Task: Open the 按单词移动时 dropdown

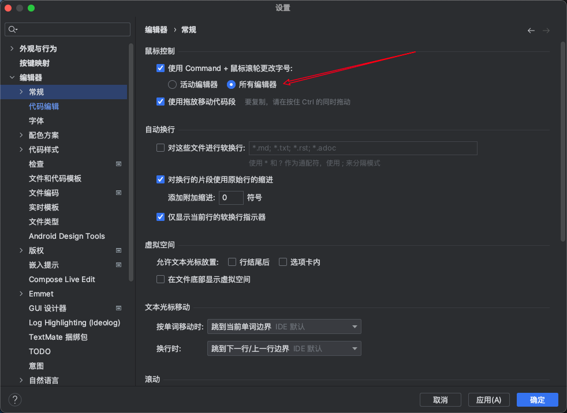Action: pos(284,327)
